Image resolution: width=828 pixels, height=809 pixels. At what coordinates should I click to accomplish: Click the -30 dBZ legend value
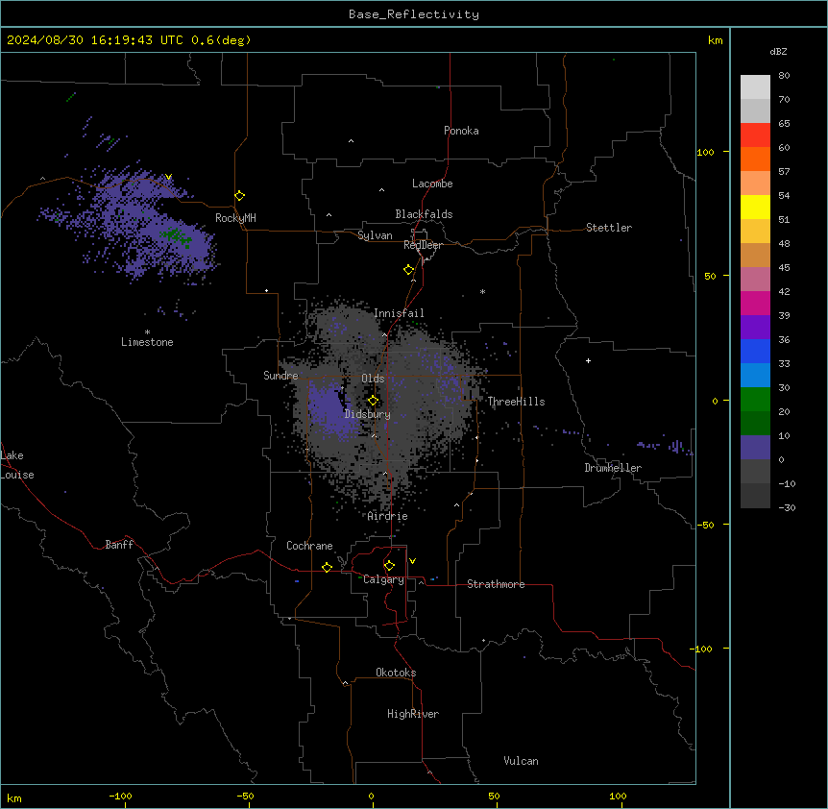point(787,507)
